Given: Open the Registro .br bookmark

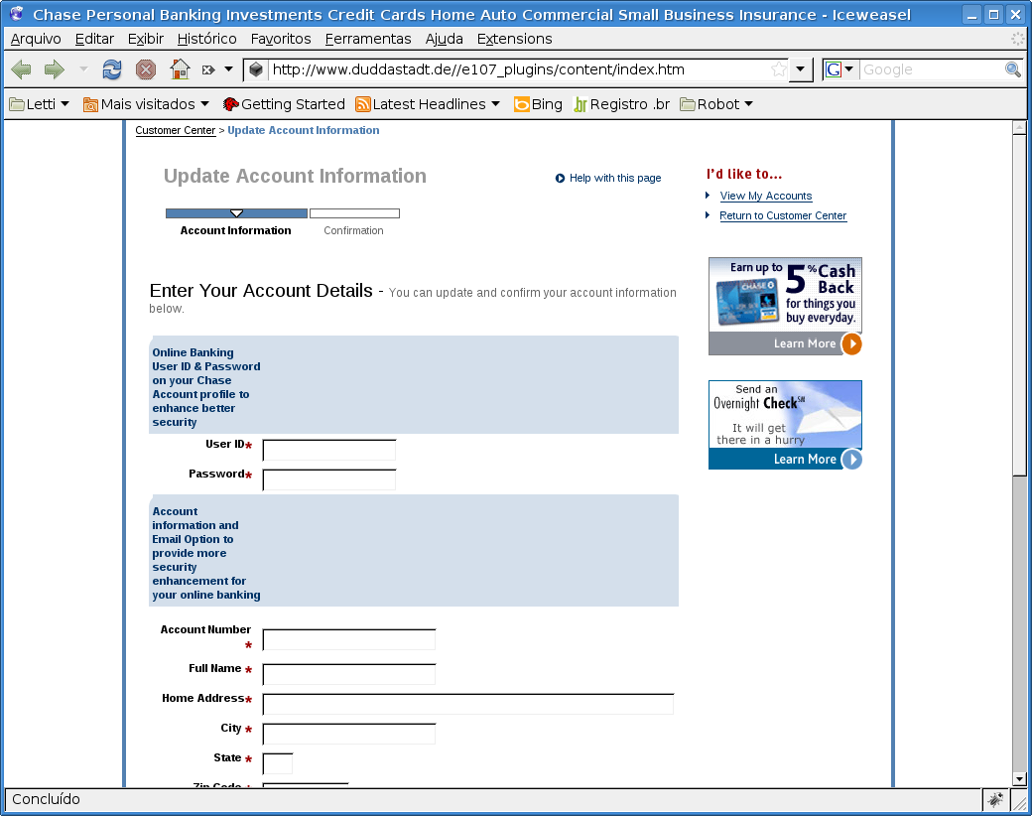Looking at the screenshot, I should [622, 104].
